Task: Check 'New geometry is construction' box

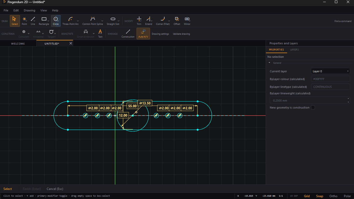Action: (313, 108)
